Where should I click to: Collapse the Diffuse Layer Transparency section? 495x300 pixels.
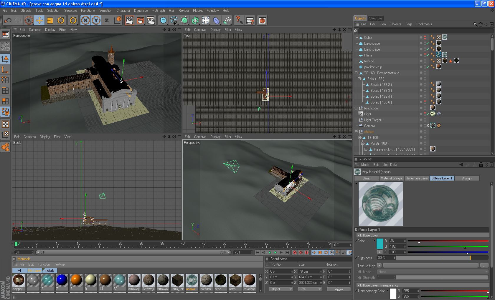tap(358, 285)
